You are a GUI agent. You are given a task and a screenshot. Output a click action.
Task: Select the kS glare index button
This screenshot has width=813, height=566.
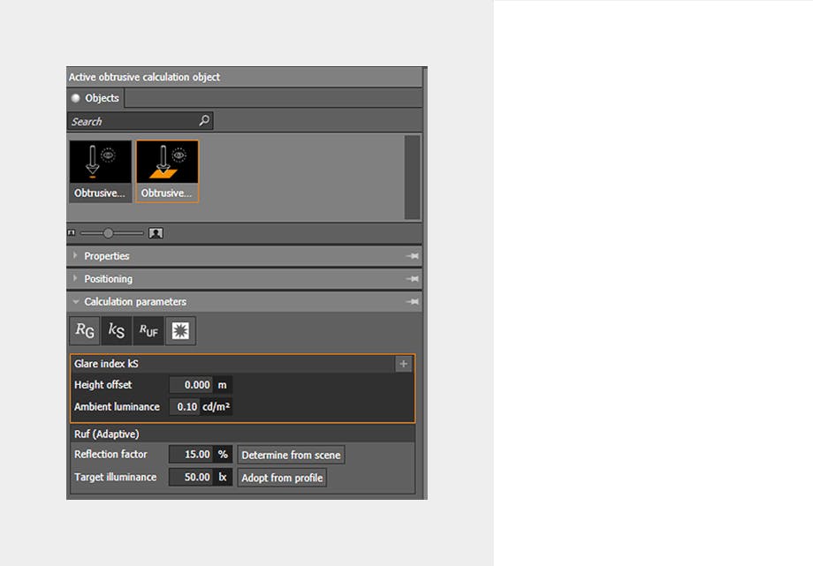point(116,331)
